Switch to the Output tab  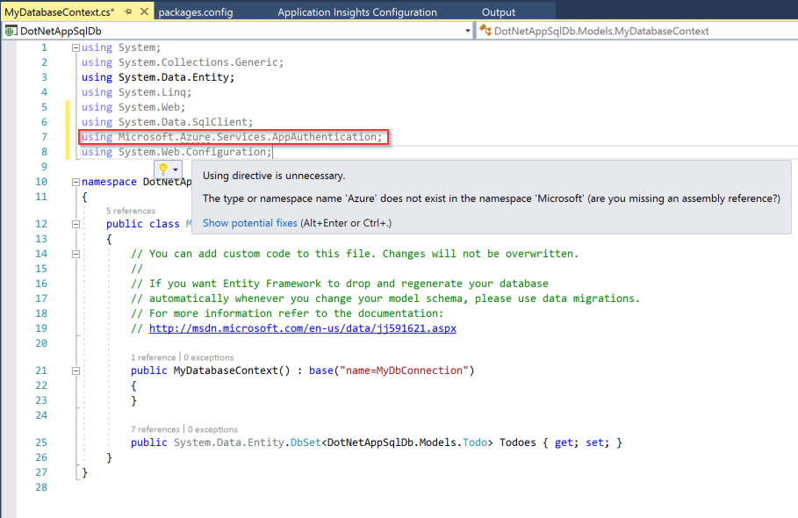(499, 12)
